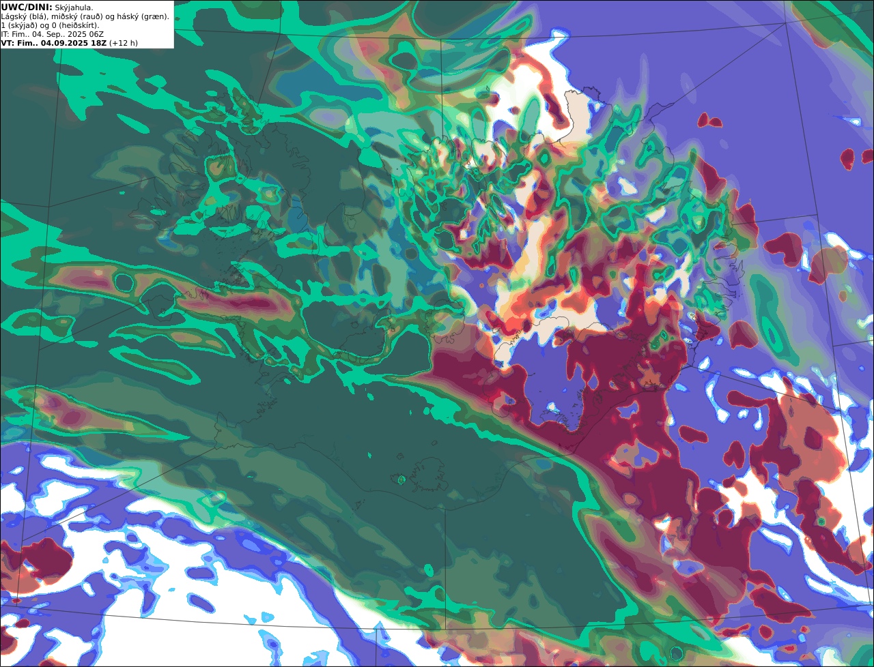Click the valid time 'VT: Fim.. 04.09.2025 18Z'

coord(54,43)
